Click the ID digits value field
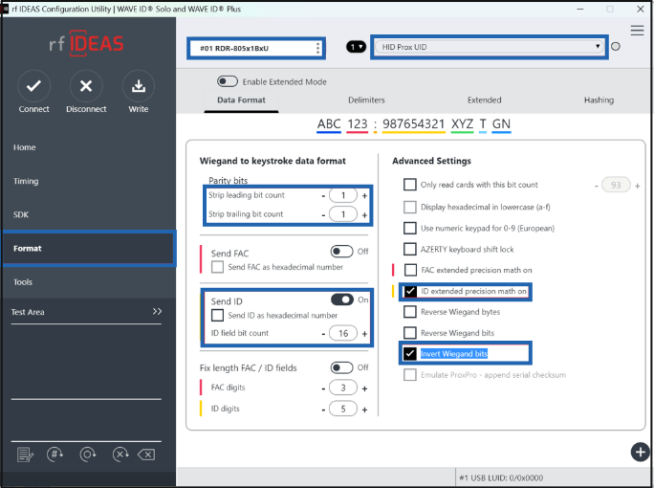The image size is (654, 488). [343, 409]
